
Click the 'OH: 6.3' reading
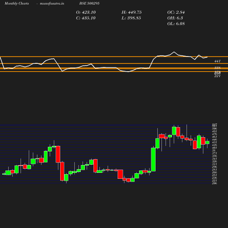[175, 18]
